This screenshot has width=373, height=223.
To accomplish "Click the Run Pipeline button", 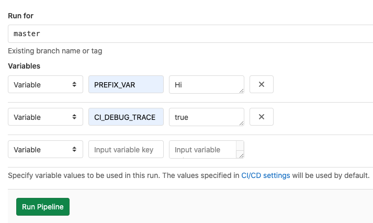I will [43, 207].
